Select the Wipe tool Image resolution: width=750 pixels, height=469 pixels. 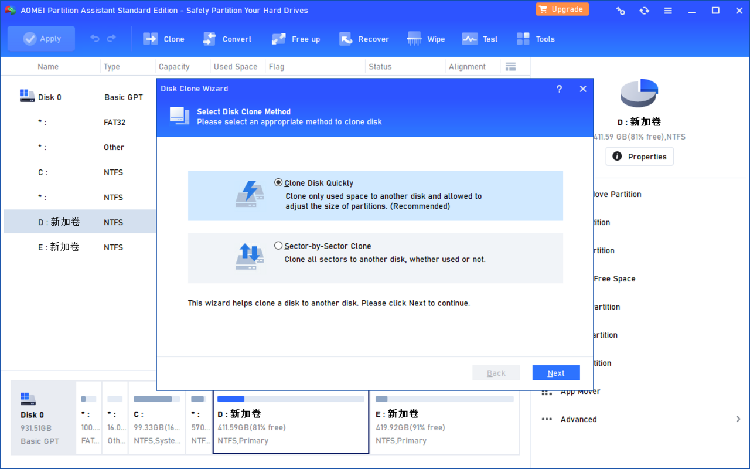tap(426, 39)
